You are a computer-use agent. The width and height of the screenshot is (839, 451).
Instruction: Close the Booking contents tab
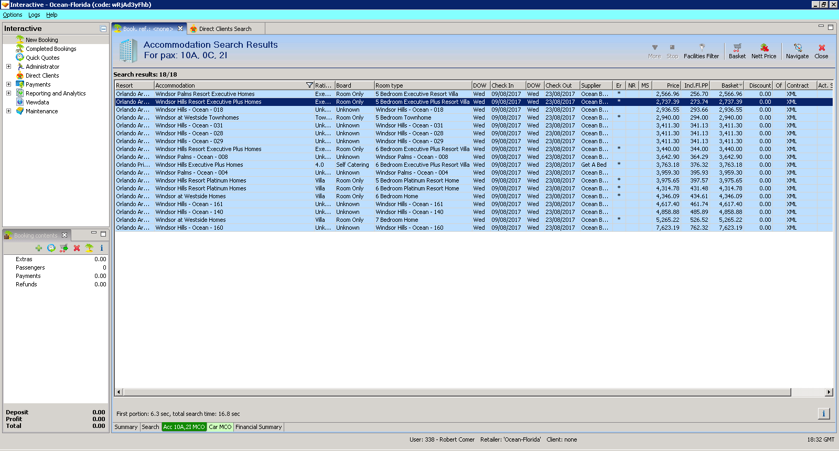pos(64,235)
